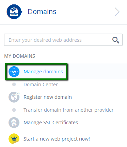Select the bullet next to Domain Center
This screenshot has width=127, height=147.
tap(14, 85)
